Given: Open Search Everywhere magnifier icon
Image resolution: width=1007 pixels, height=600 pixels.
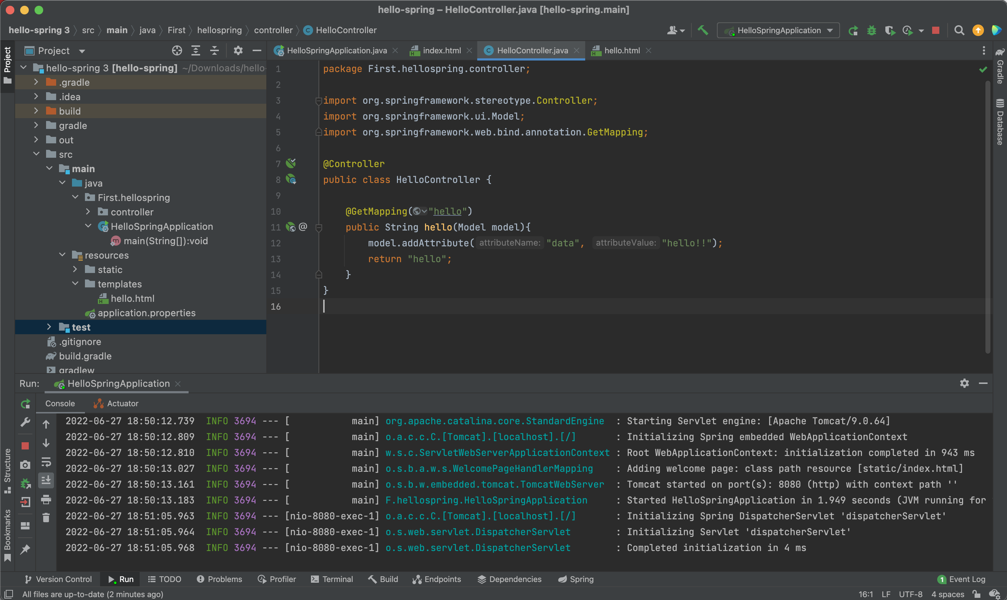Looking at the screenshot, I should [x=959, y=30].
